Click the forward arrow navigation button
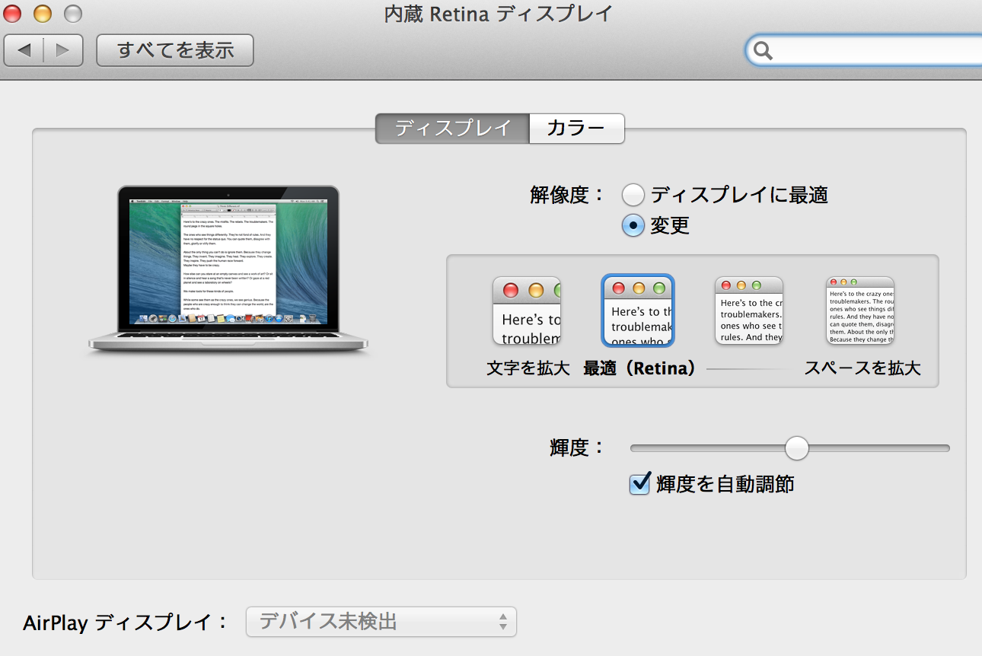This screenshot has width=982, height=656. tap(63, 50)
